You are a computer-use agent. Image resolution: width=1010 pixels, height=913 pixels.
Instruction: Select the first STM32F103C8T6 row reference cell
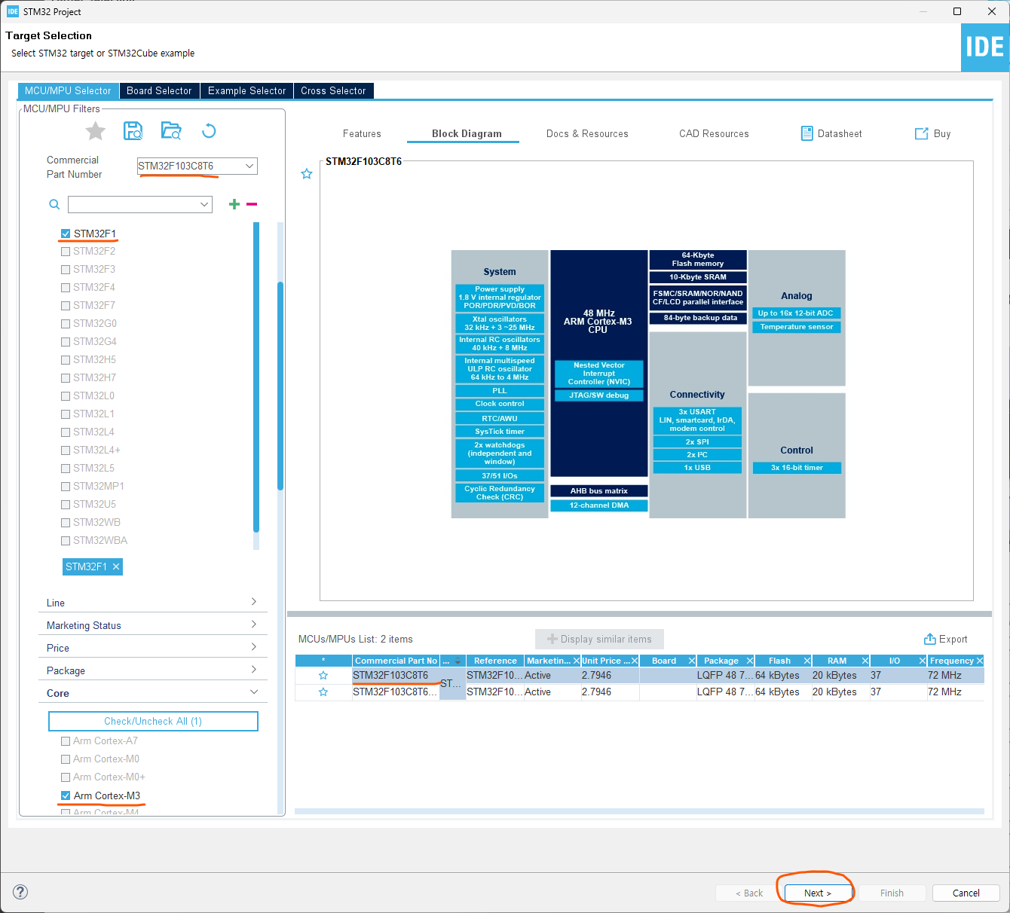coord(494,676)
